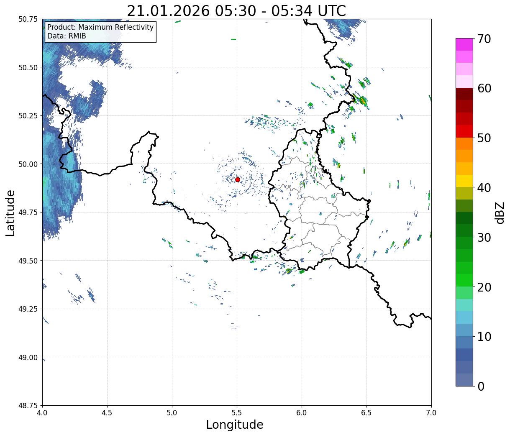Click the 50.25 latitude tick label
510x435 pixels.
click(x=28, y=116)
